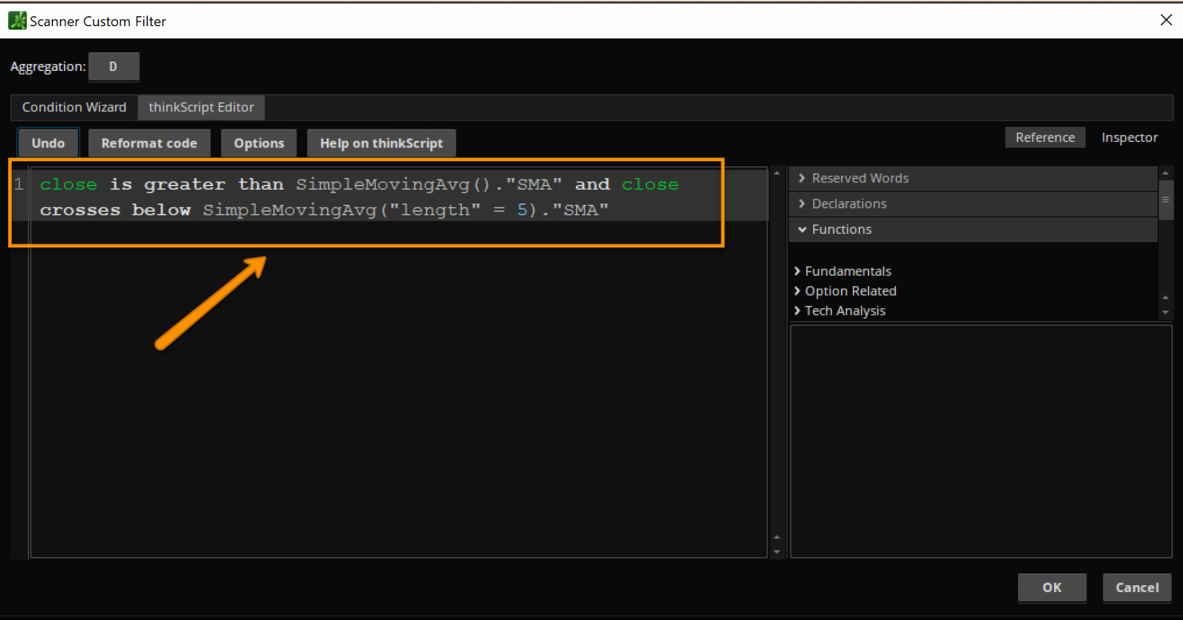This screenshot has width=1183, height=620.
Task: Click the Functions list scroll down arrow
Action: click(x=1166, y=312)
